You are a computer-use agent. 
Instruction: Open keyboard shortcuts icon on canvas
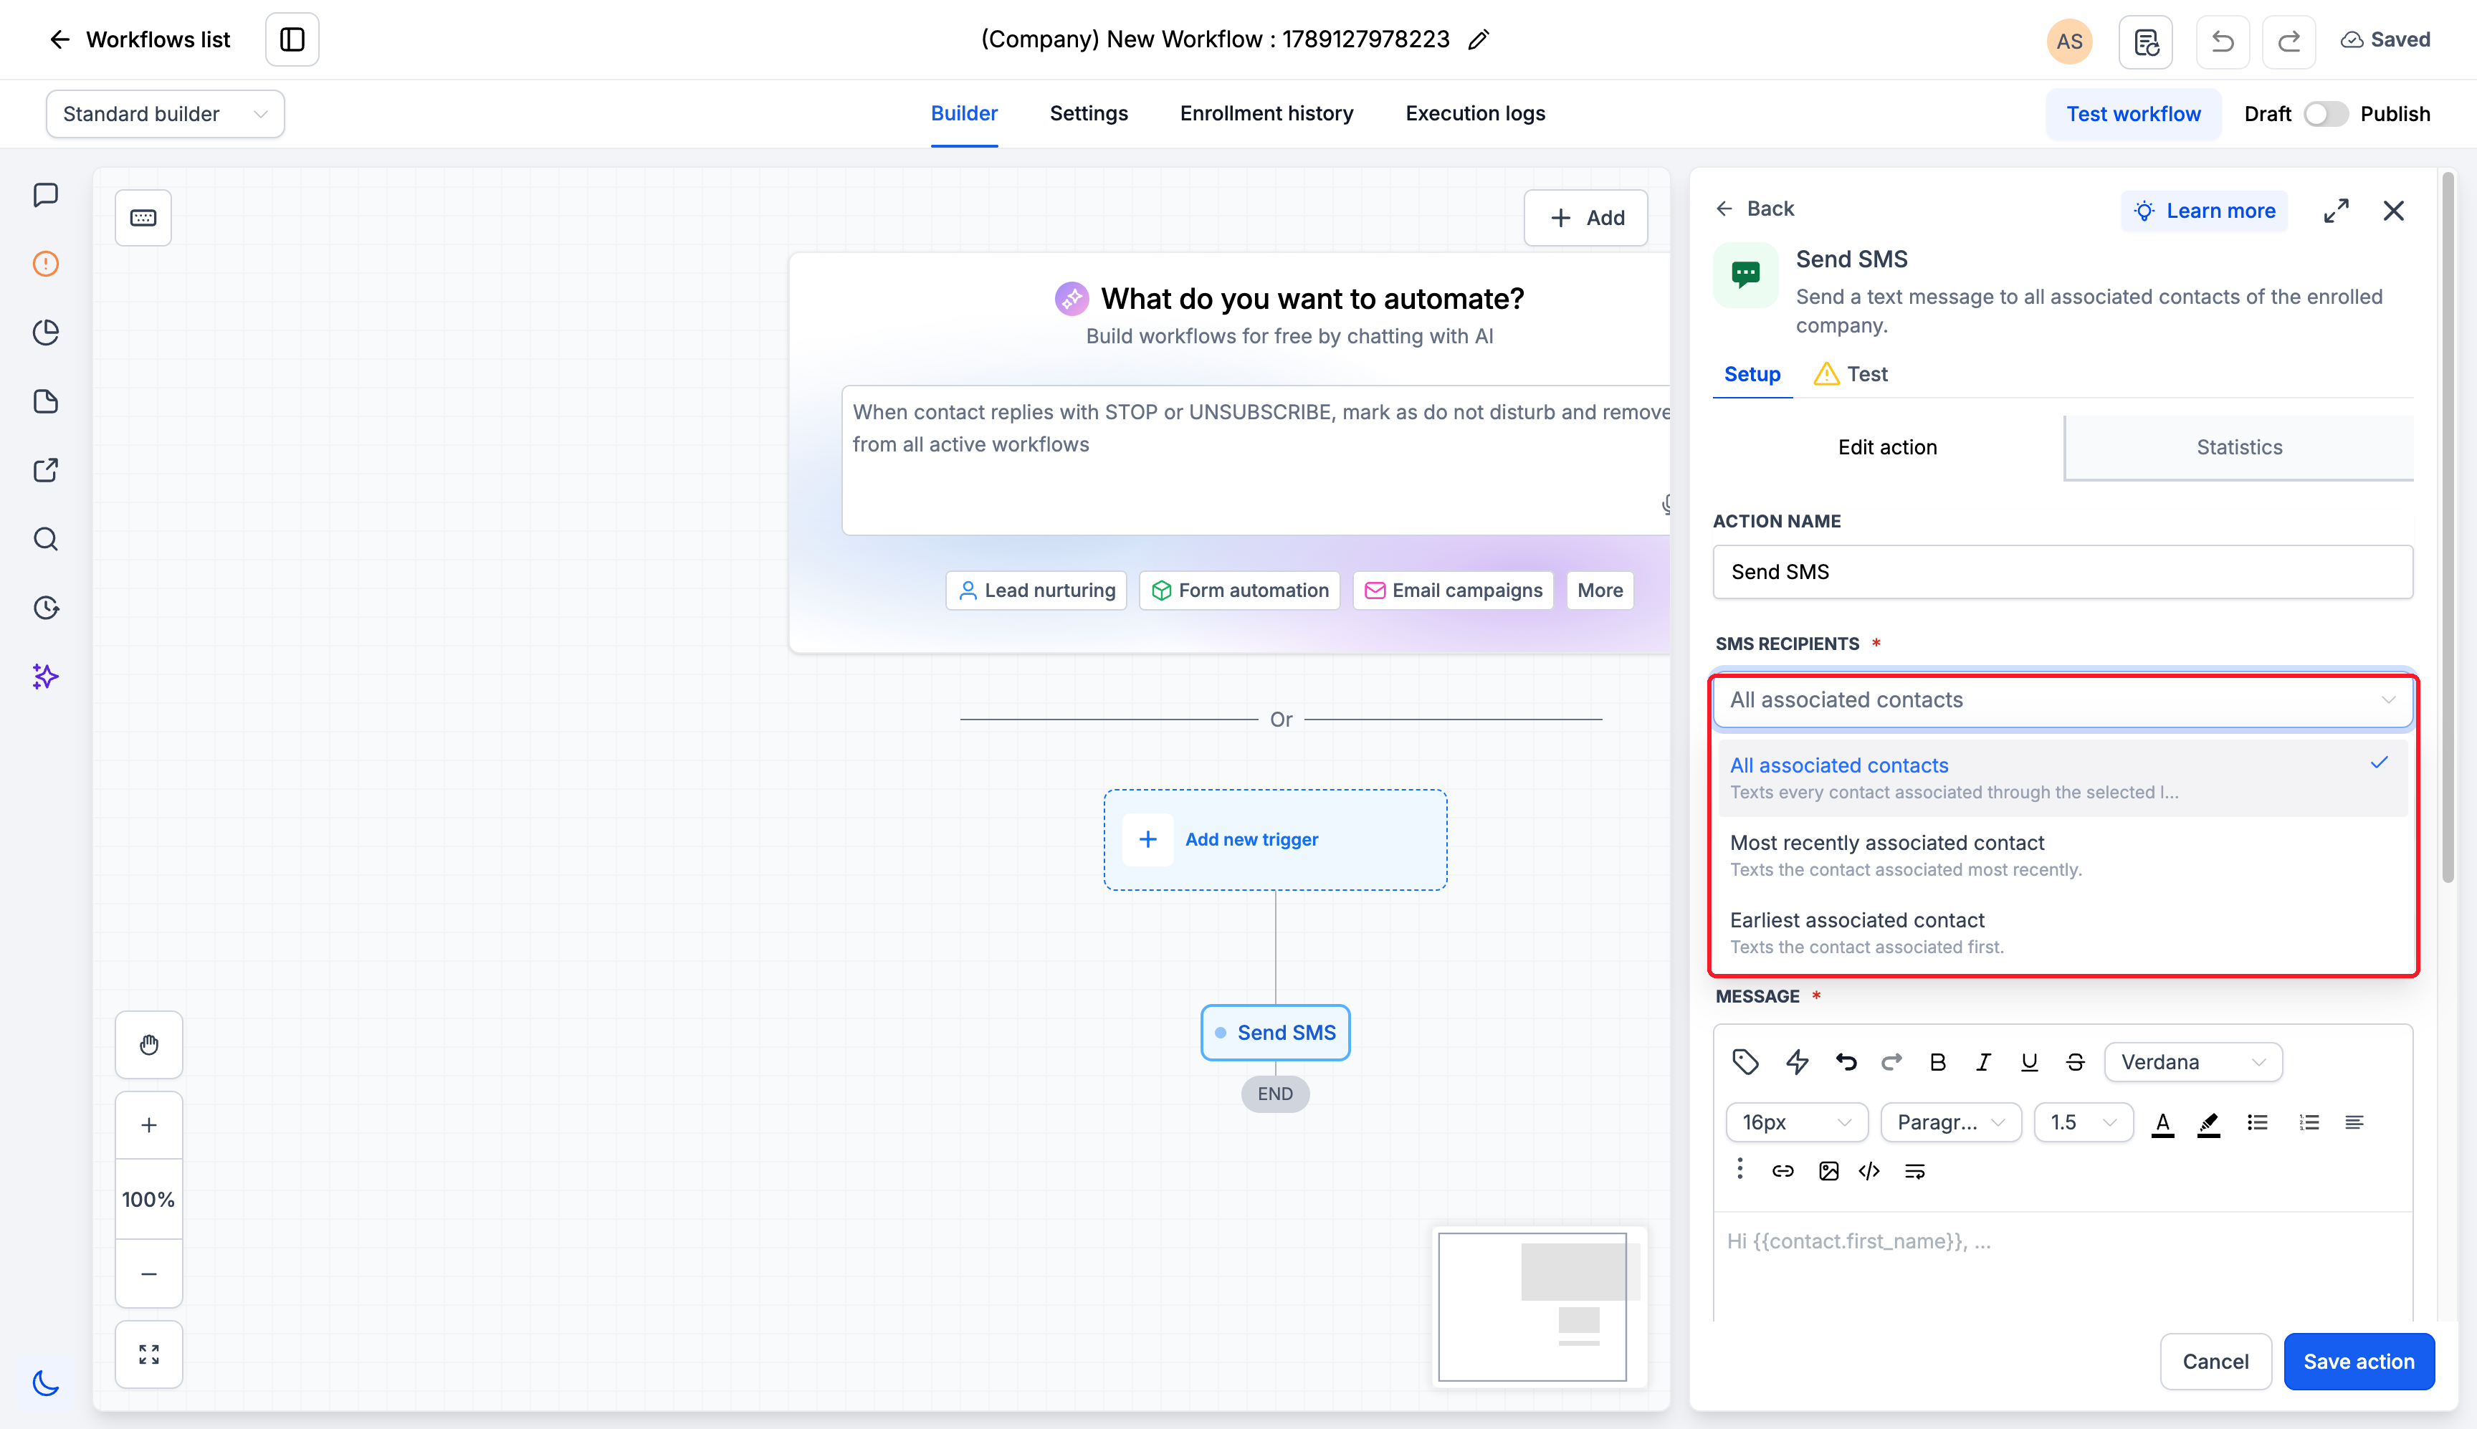(143, 218)
